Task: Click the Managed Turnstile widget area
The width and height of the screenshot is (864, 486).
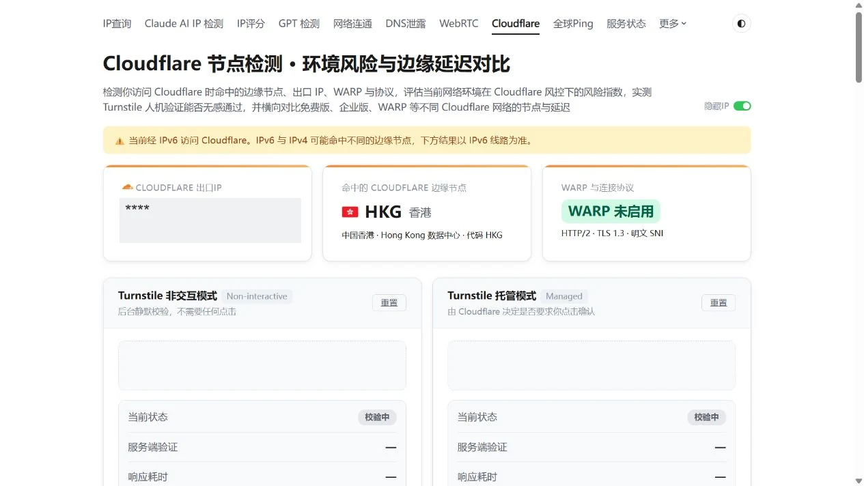Action: tap(591, 365)
